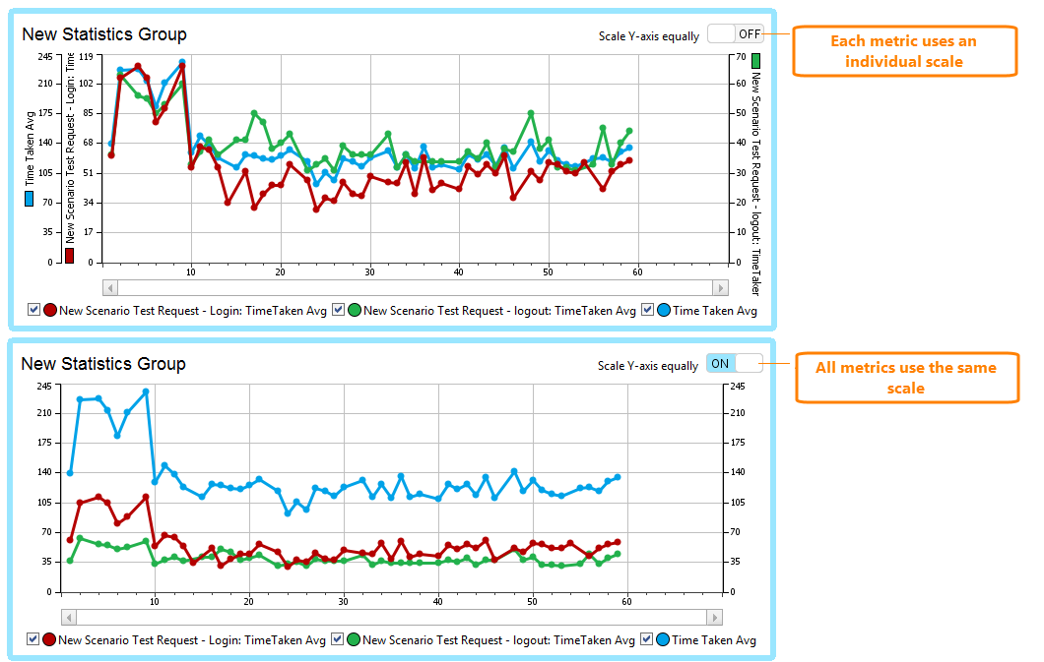Viewport: 1044px width, 662px height.
Task: Click the green logout axis swatch at top right
Action: click(755, 61)
